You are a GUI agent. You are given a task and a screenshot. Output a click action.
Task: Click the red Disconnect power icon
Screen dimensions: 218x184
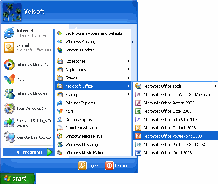point(109,166)
